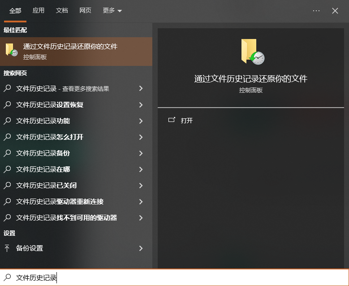Click the 通过文件历史记录还原你的文件 title in preview pane
The image size is (349, 286).
251,79
